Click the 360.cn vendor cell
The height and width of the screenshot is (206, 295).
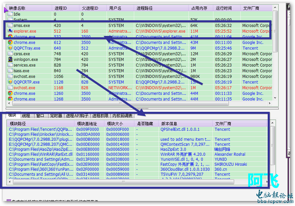[221, 169]
